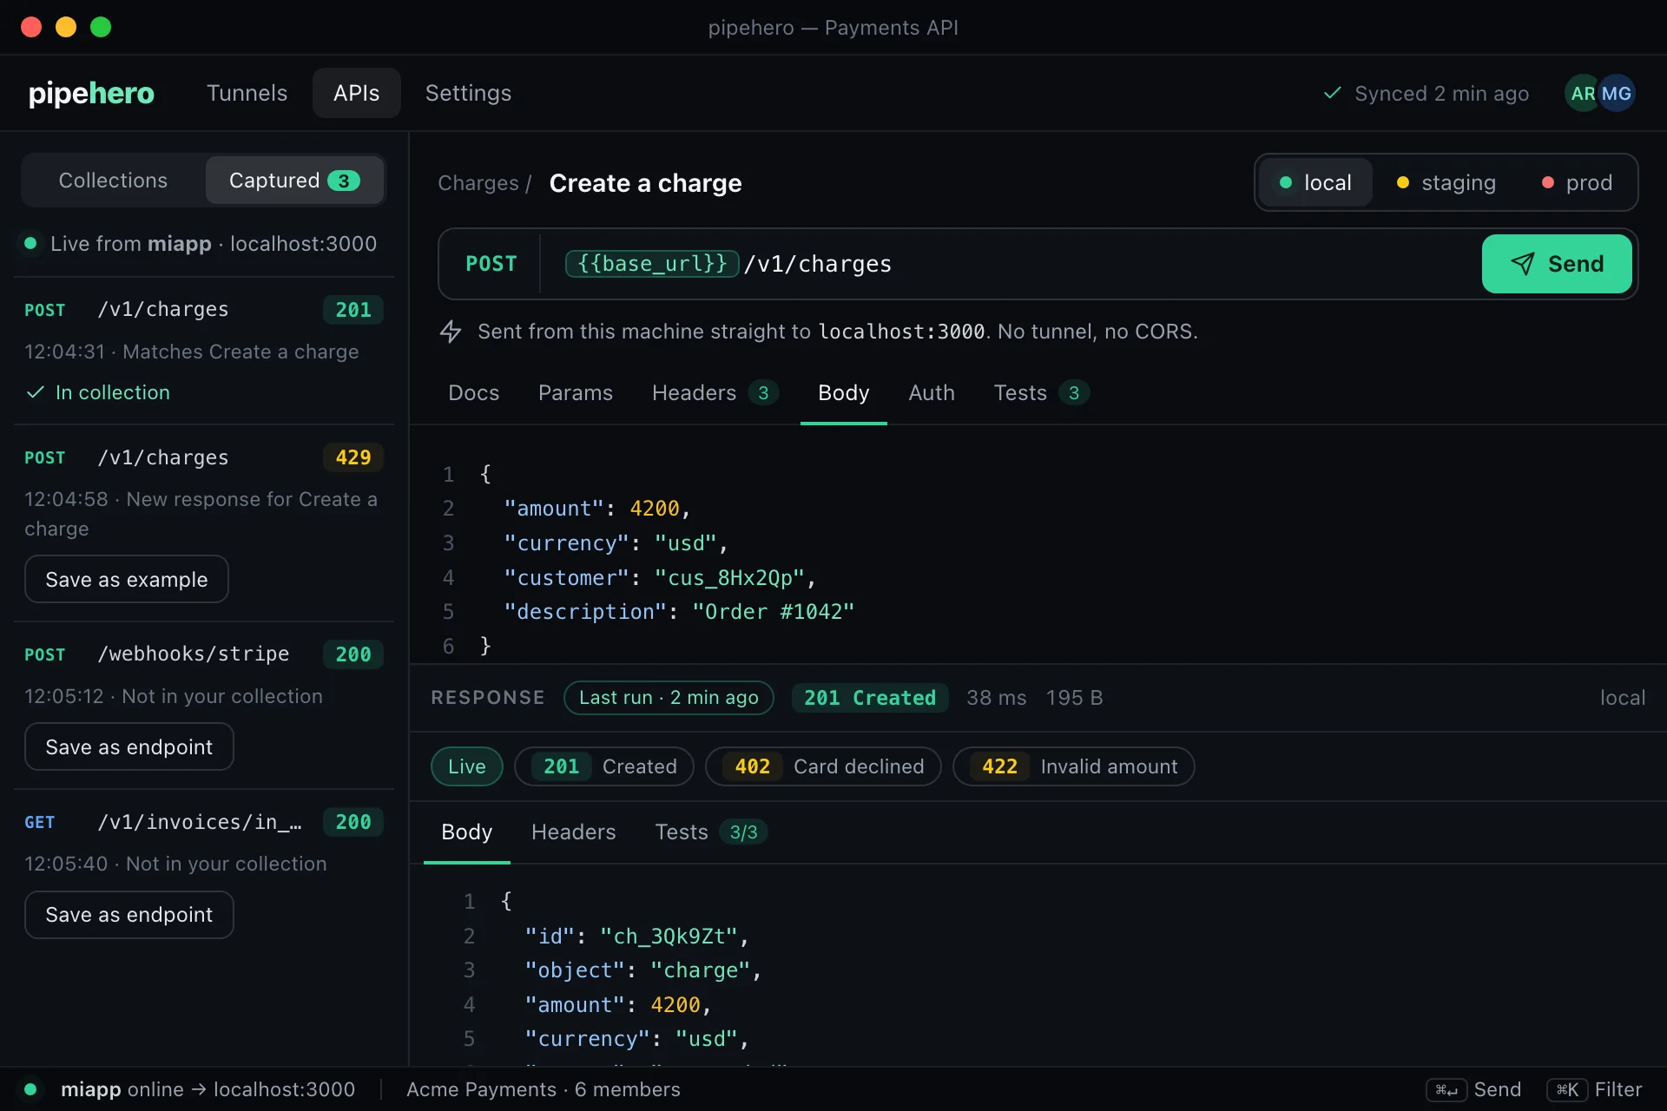
Task: Click the status bar miapp online dot
Action: coord(30,1089)
